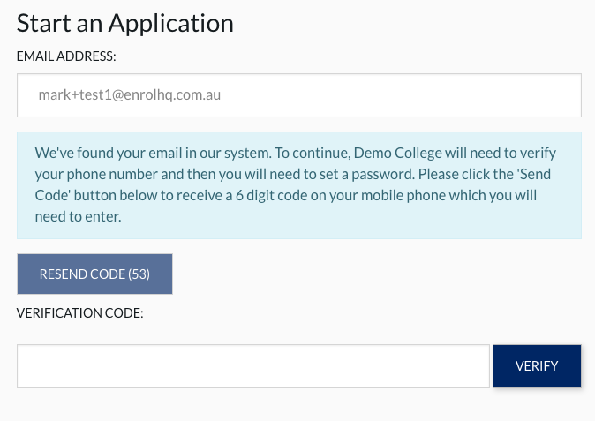The image size is (595, 421).
Task: Click the word 'RESEND' on the blue button
Action: [x=64, y=274]
